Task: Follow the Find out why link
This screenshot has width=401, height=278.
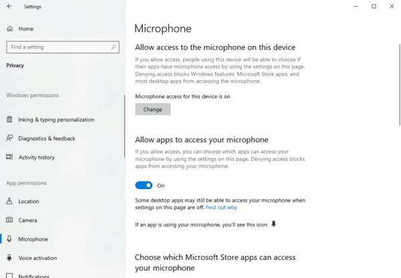Action: [x=221, y=207]
